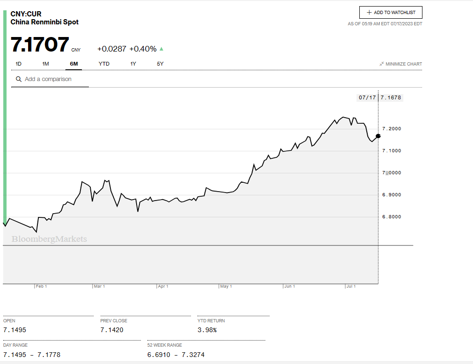The image size is (473, 364).
Task: Switch chart to 1M range
Action: pyautogui.click(x=45, y=64)
